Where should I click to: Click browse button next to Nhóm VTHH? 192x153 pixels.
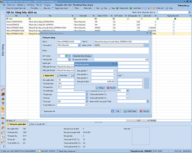click(146, 45)
